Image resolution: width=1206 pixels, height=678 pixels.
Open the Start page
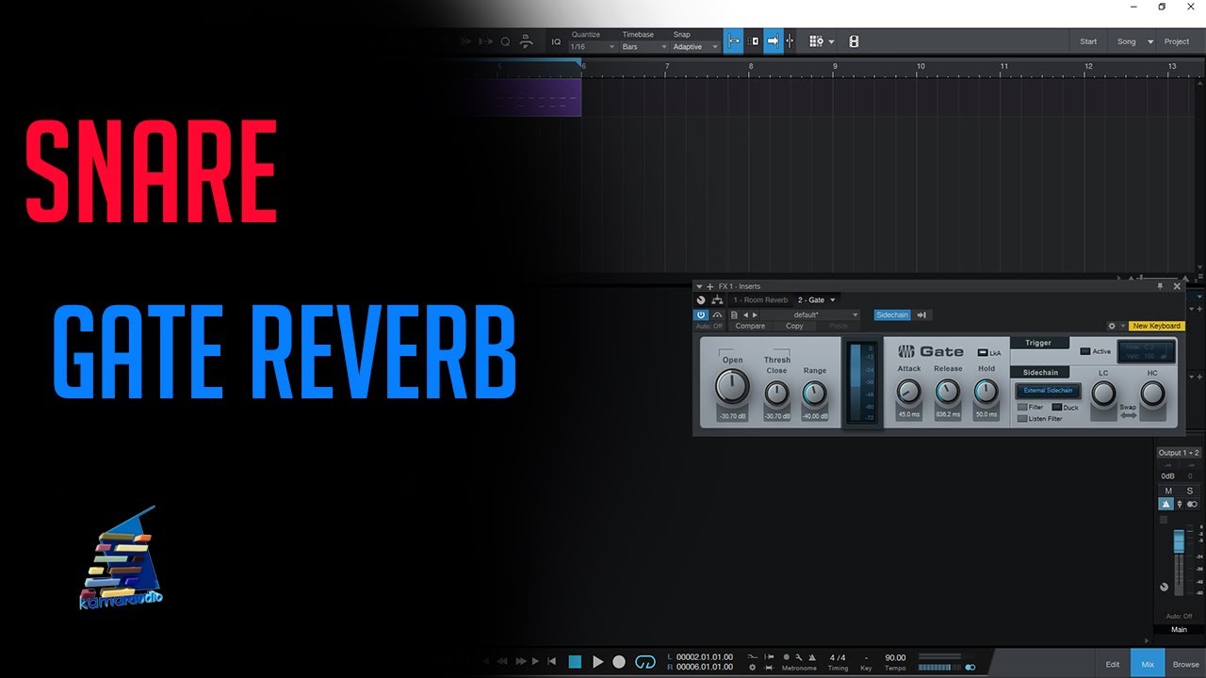1088,41
